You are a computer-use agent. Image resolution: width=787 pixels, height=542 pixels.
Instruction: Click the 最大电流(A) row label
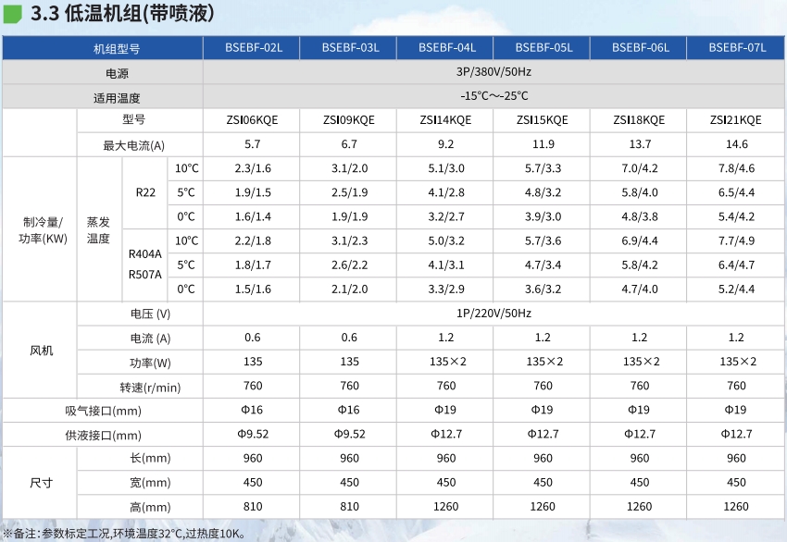point(134,145)
